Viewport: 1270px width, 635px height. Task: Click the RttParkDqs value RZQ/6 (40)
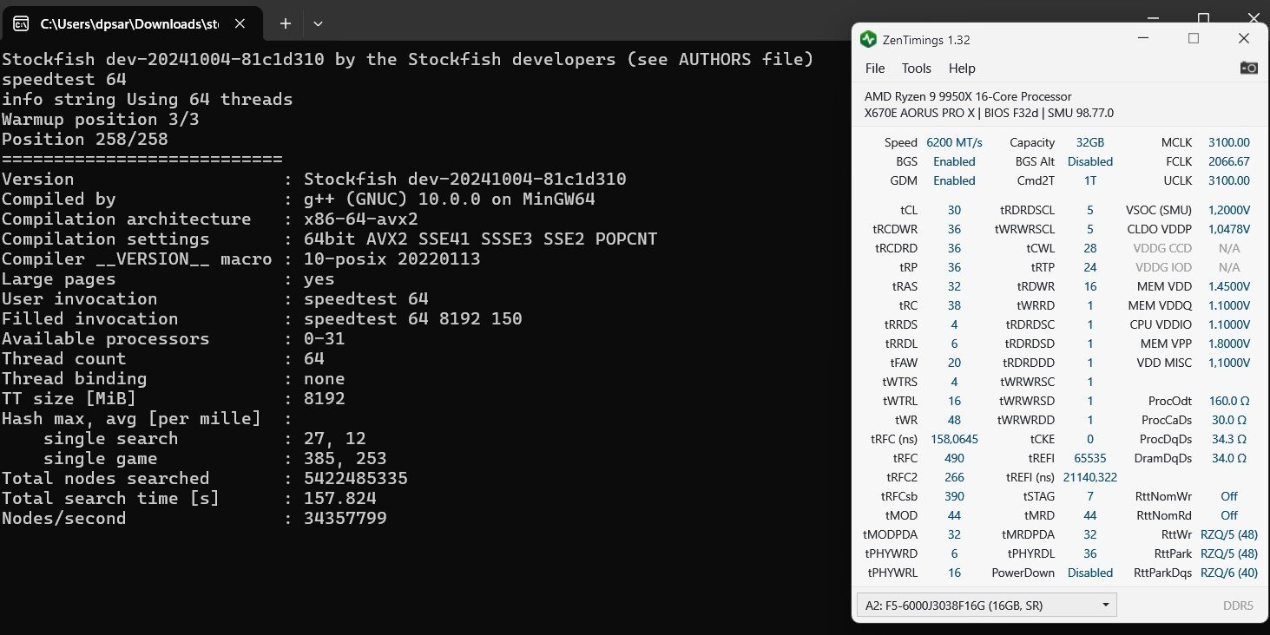coord(1228,573)
